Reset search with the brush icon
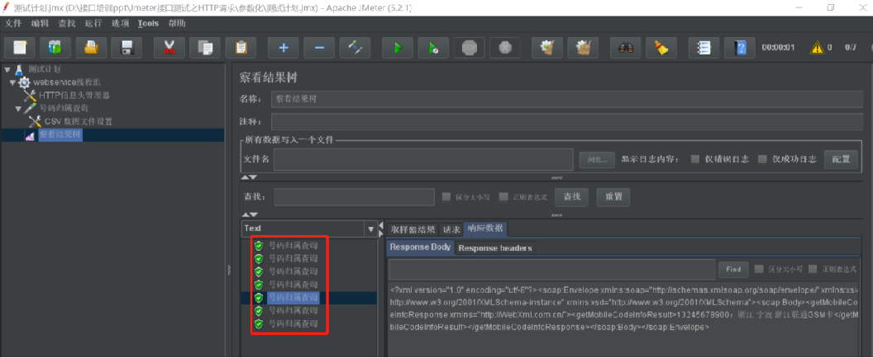Screen dimensions: 873x358 tap(661, 48)
